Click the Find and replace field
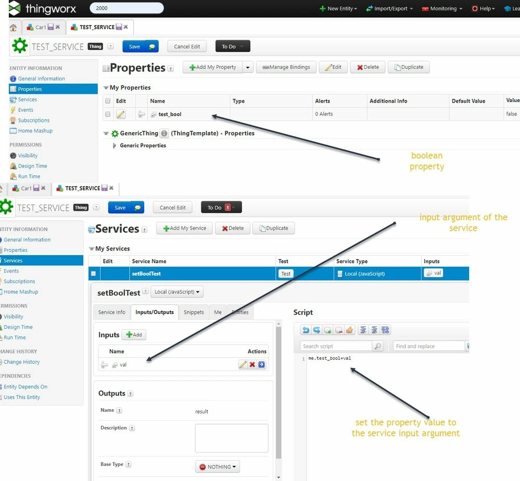Viewport: 520px width, 481px height. pyautogui.click(x=428, y=346)
